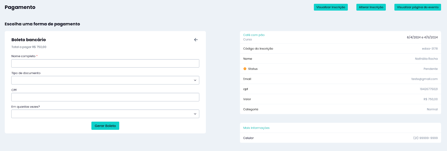Click the Nome Nathália Rocha row
The height and width of the screenshot is (151, 447).
tap(340, 59)
